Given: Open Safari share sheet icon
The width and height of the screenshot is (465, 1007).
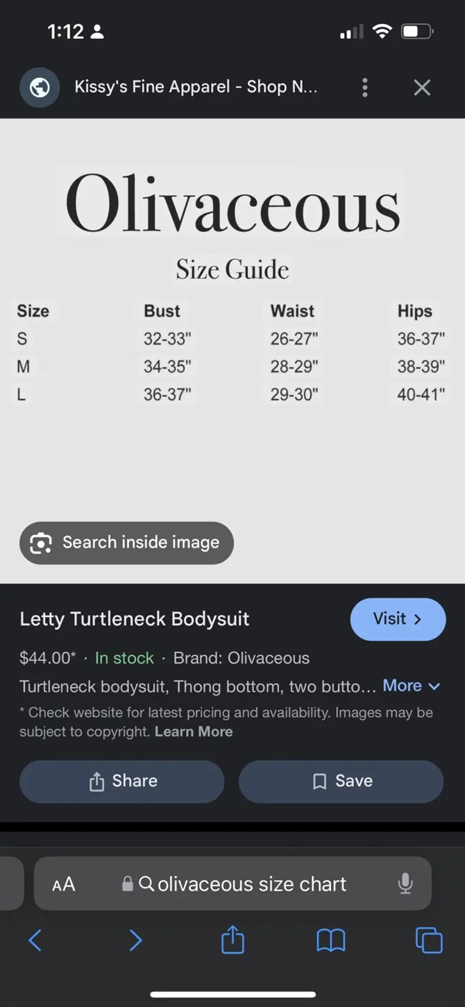Looking at the screenshot, I should pos(233,940).
